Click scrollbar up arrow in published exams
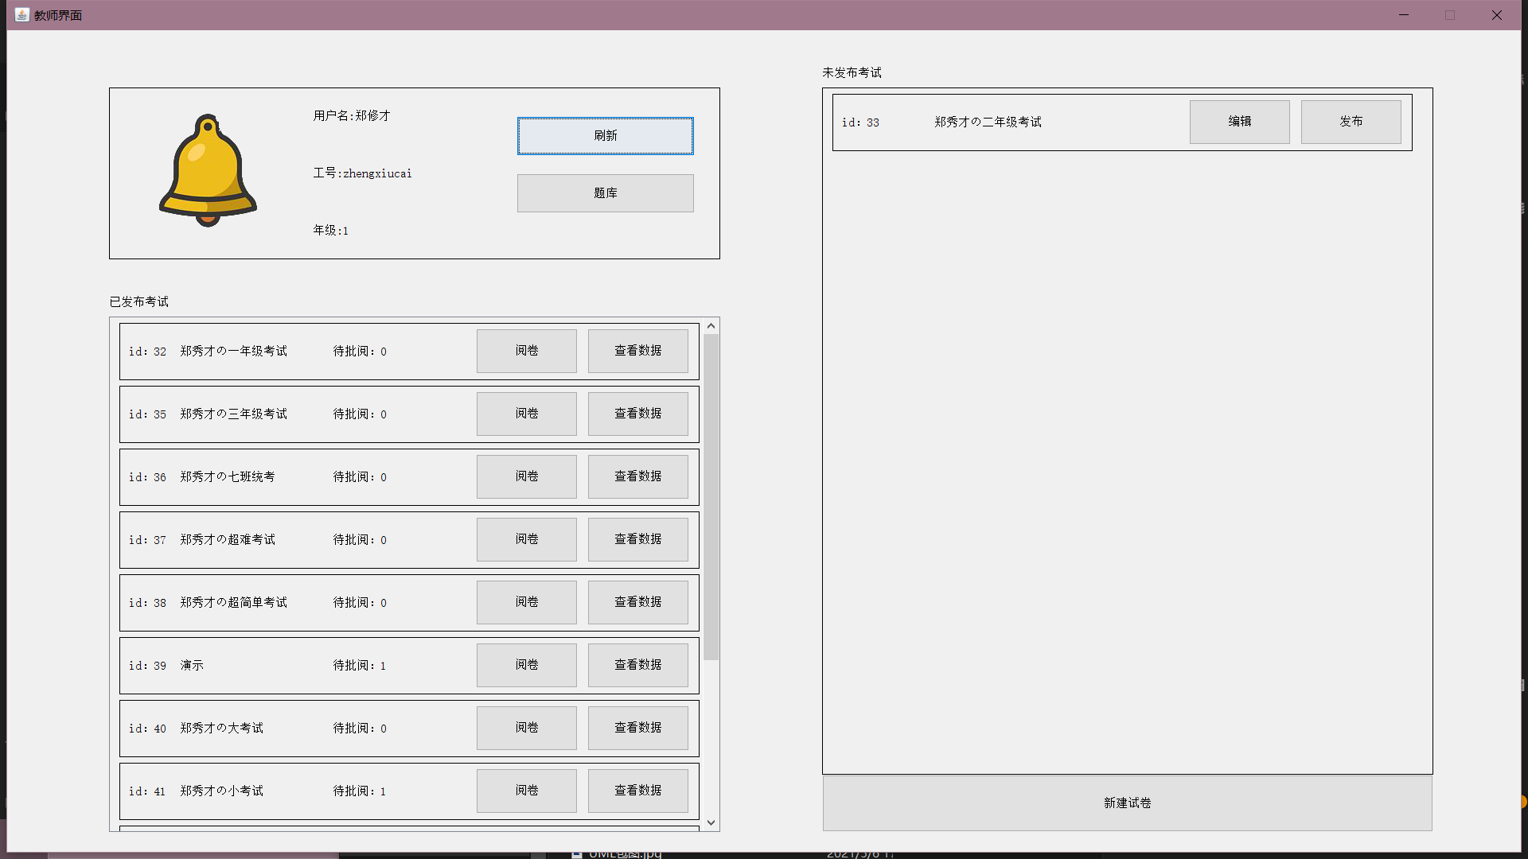 711,326
